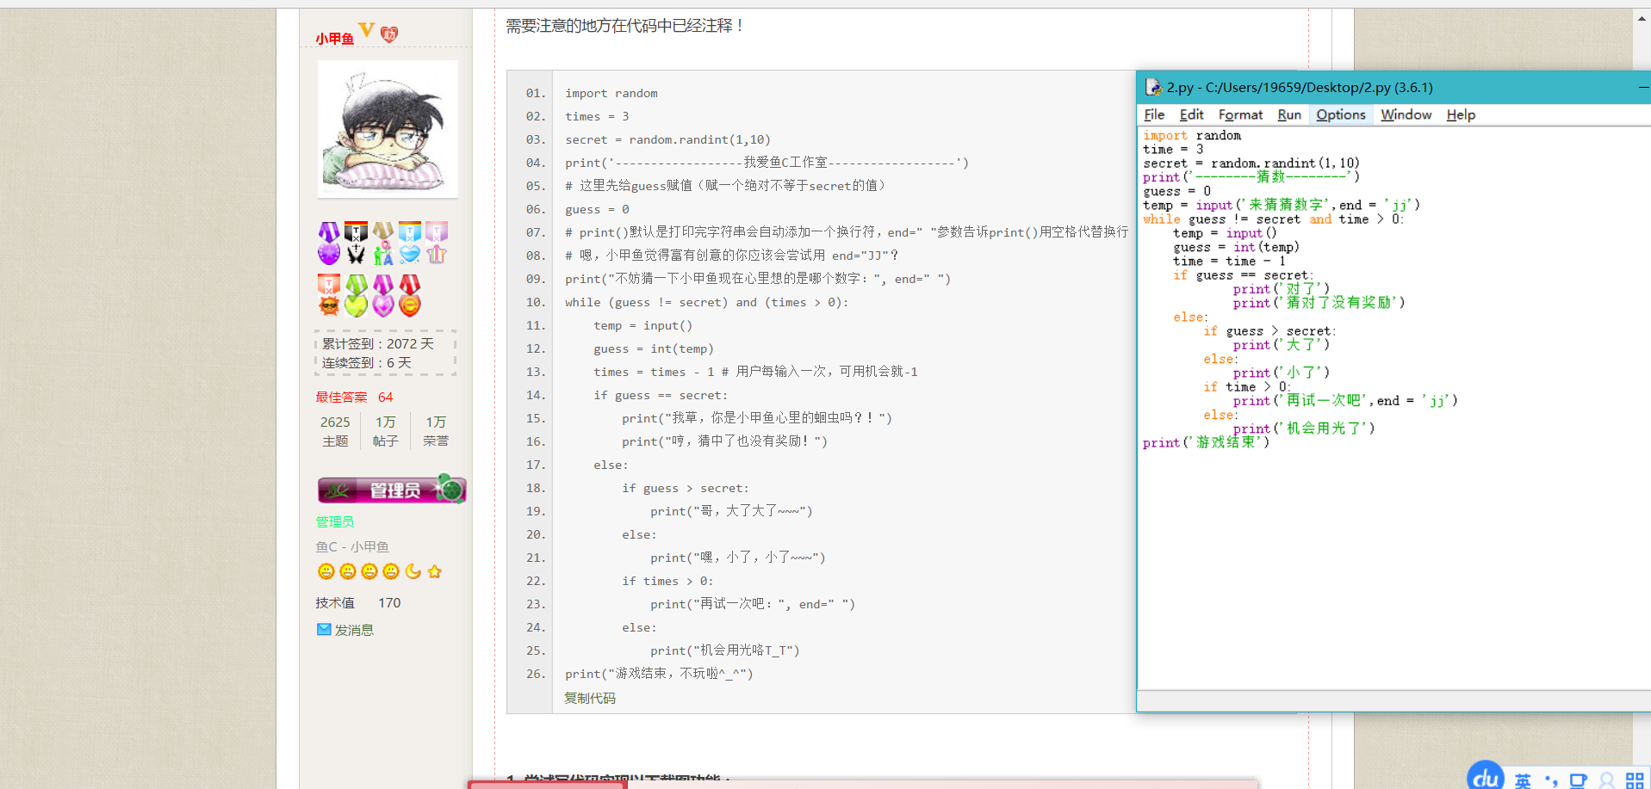This screenshot has height=789, width=1651.
Task: Toggle the punctuation mode in IME bar
Action: (x=1551, y=781)
